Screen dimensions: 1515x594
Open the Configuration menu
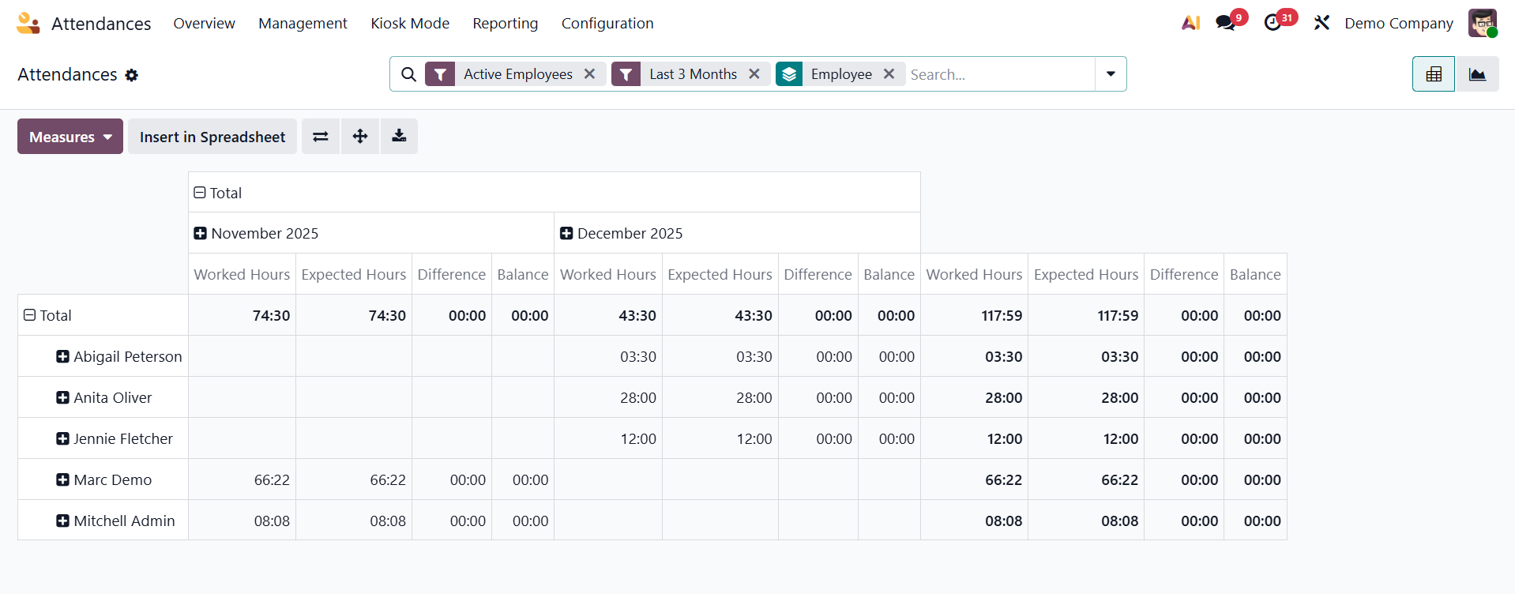(607, 24)
